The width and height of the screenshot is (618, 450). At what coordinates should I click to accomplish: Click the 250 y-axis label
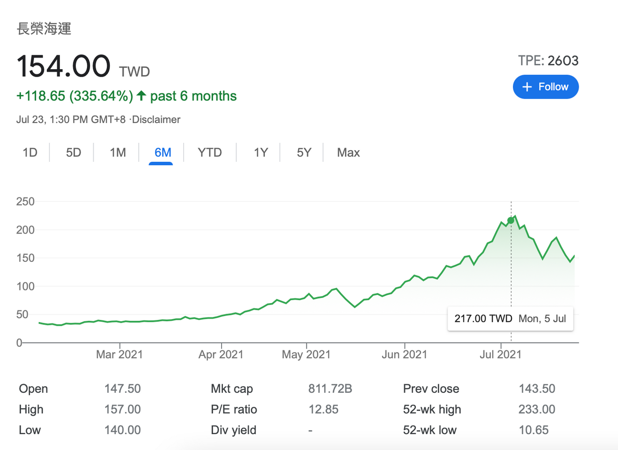tap(25, 201)
